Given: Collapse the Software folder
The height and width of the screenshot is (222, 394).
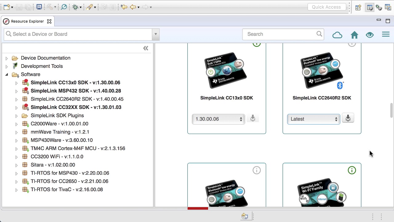Looking at the screenshot, I should pyautogui.click(x=6, y=75).
